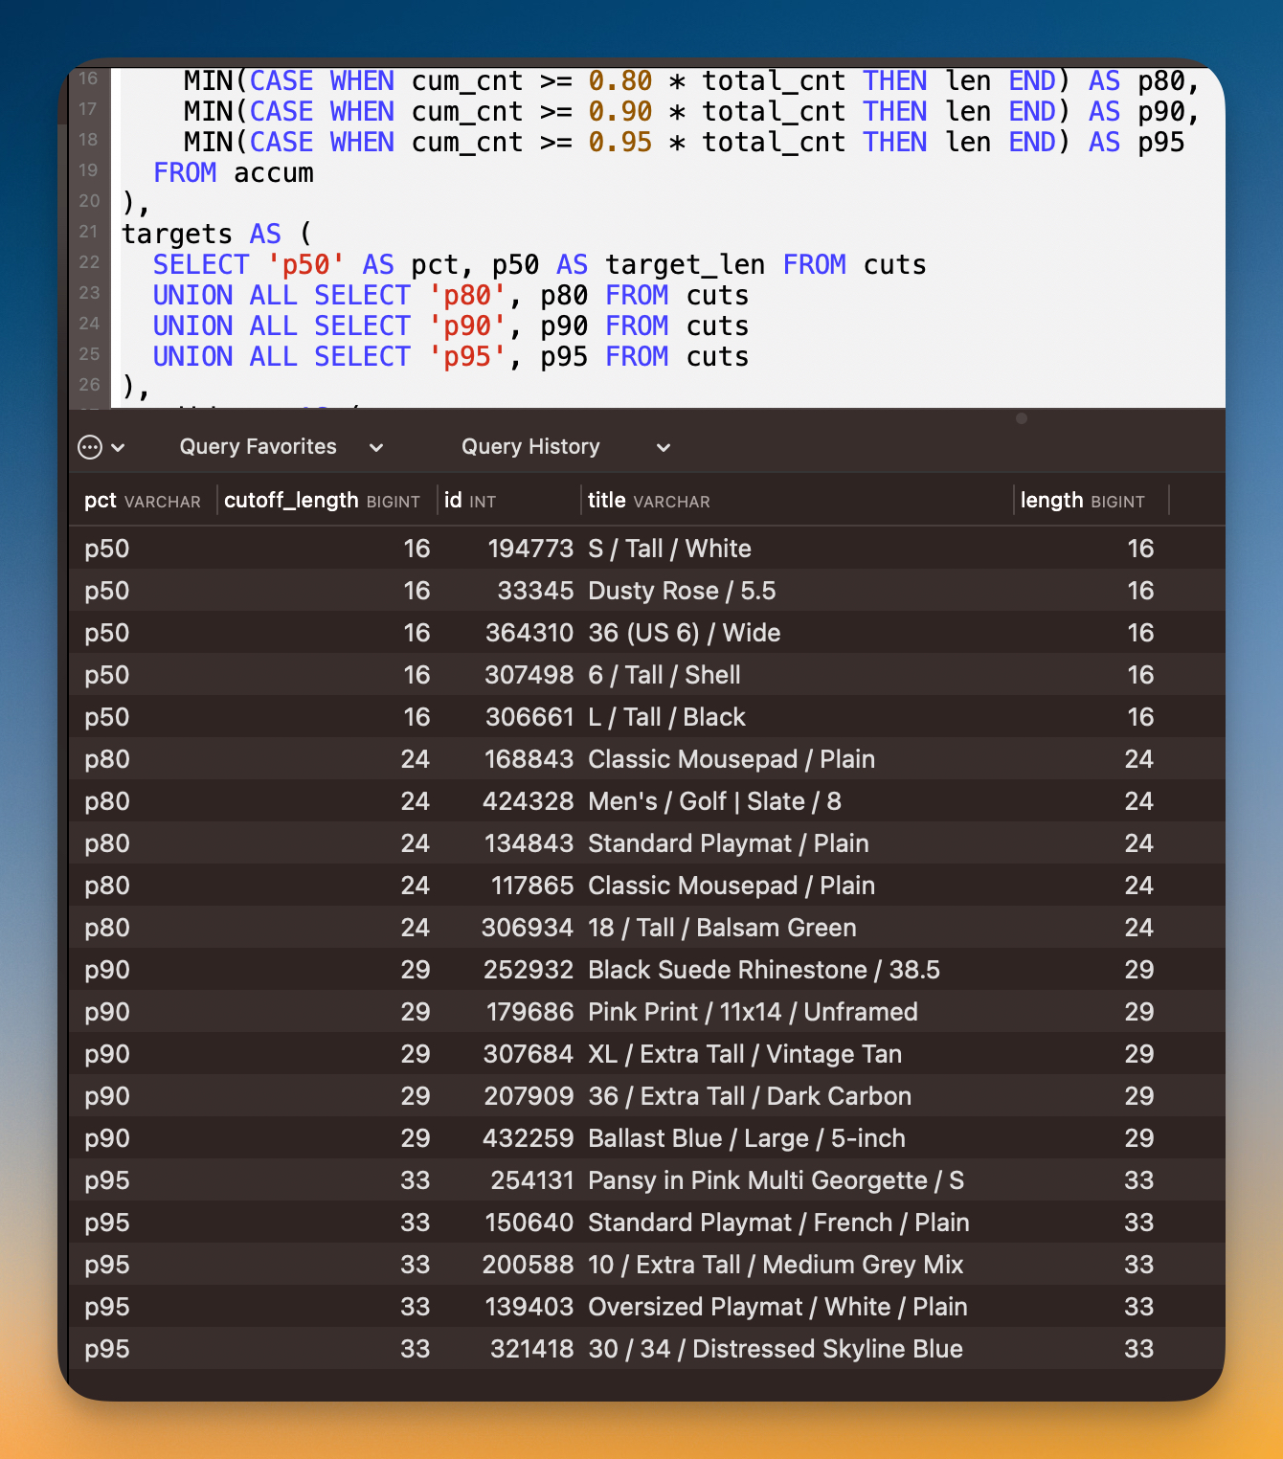Click the id cell 321418
Viewport: 1283px width, 1459px height.
[531, 1349]
